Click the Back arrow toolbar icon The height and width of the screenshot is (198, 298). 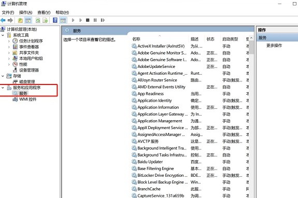(x=3, y=20)
